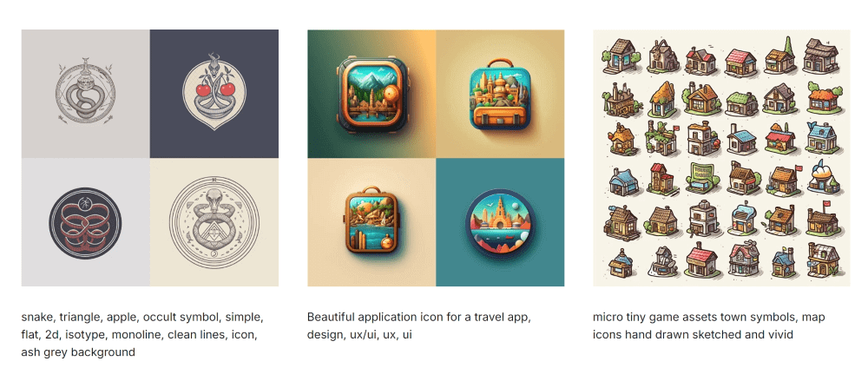Select the round castle travel app icon

500,222
